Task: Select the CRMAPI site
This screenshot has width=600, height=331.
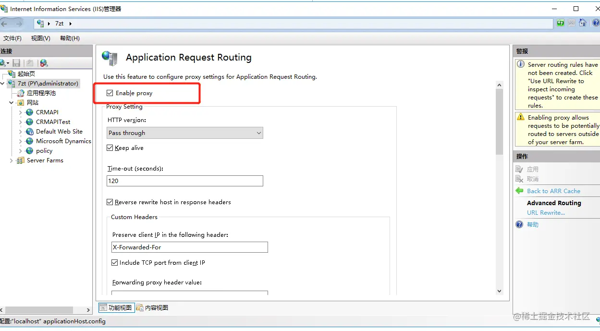Action: tap(47, 112)
